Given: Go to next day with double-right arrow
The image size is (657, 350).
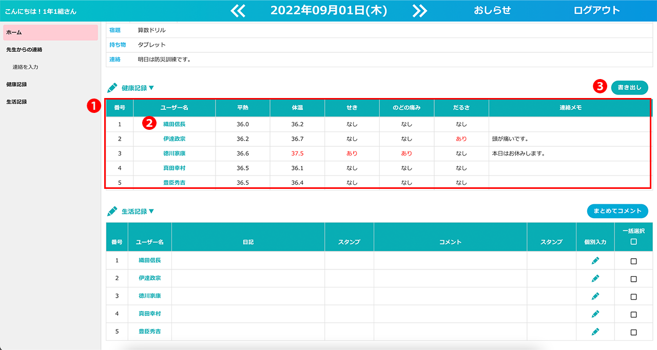Looking at the screenshot, I should click(419, 11).
